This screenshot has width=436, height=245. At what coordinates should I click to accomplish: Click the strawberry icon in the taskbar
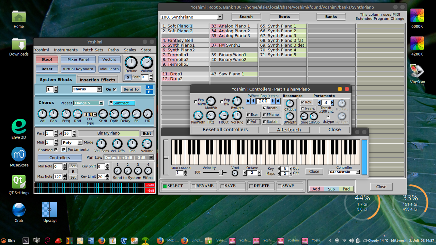(x=58, y=241)
